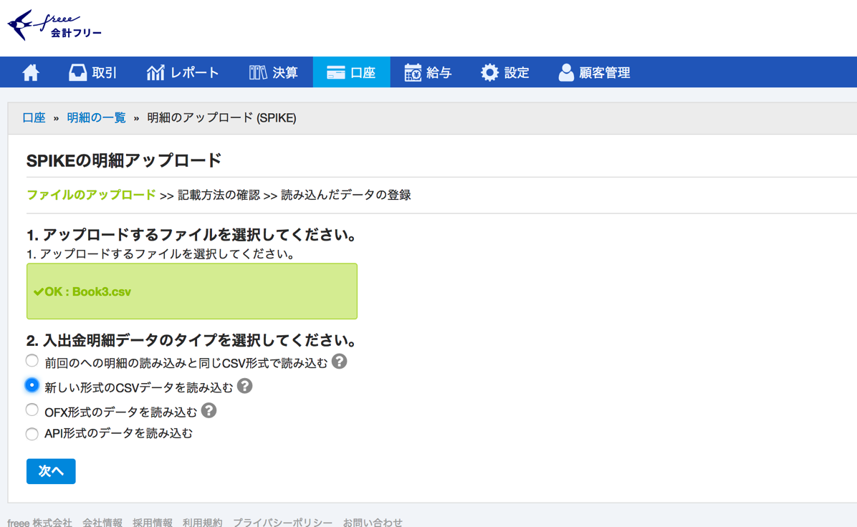This screenshot has height=527, width=857.
Task: Select 前回と同じCSV形式で読み込む radio
Action: 32,360
